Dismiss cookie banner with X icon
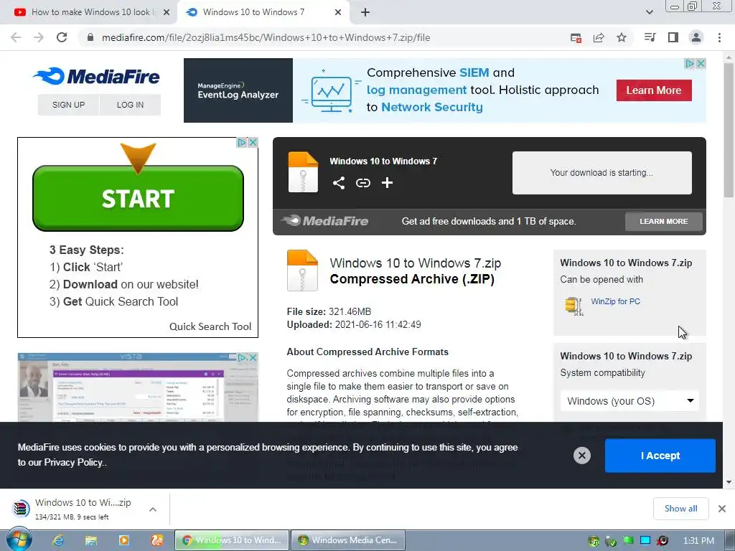This screenshot has width=735, height=551. [x=581, y=456]
